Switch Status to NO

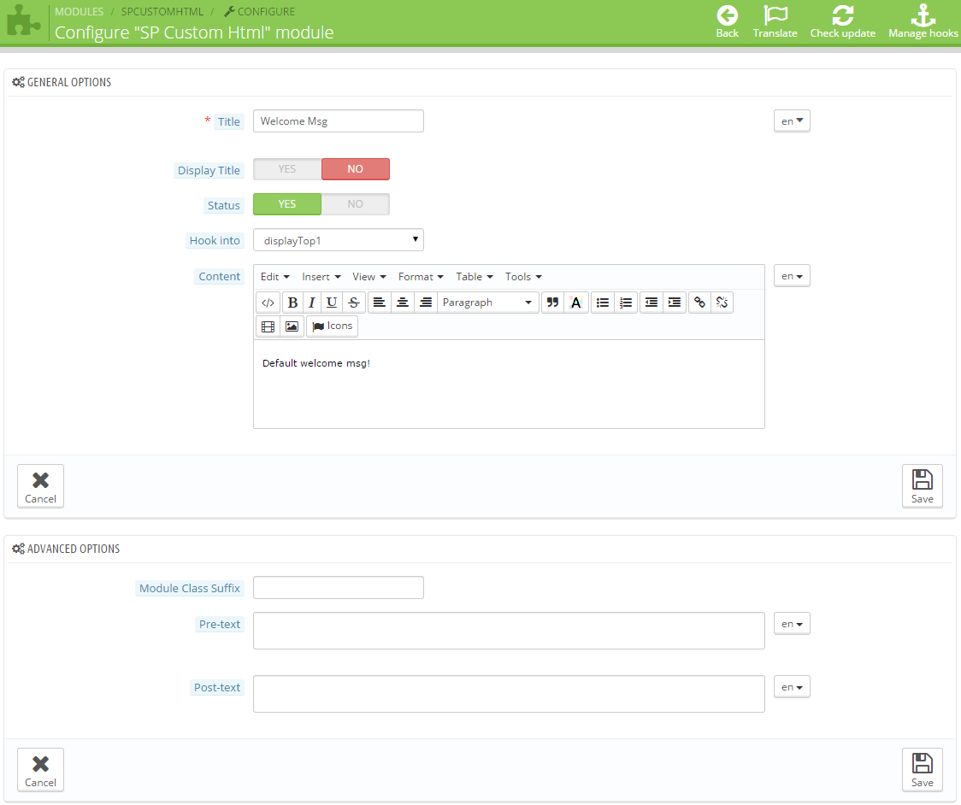pyautogui.click(x=355, y=204)
